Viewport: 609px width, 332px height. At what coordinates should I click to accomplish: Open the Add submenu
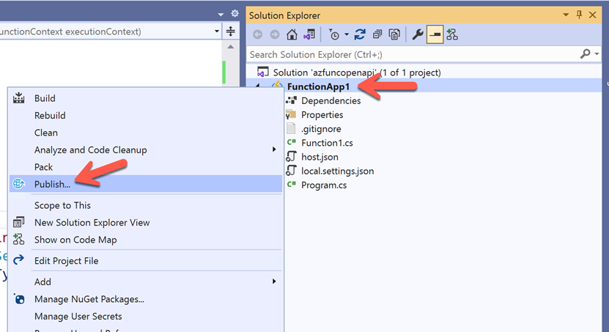(146, 281)
